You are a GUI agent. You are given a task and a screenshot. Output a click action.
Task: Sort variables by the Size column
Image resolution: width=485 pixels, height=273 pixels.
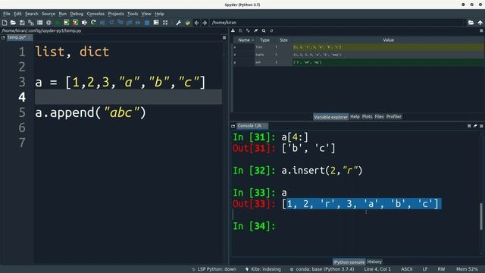(283, 40)
